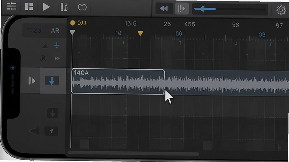Click the 1:23 time display
The image size is (289, 162).
click(x=34, y=30)
